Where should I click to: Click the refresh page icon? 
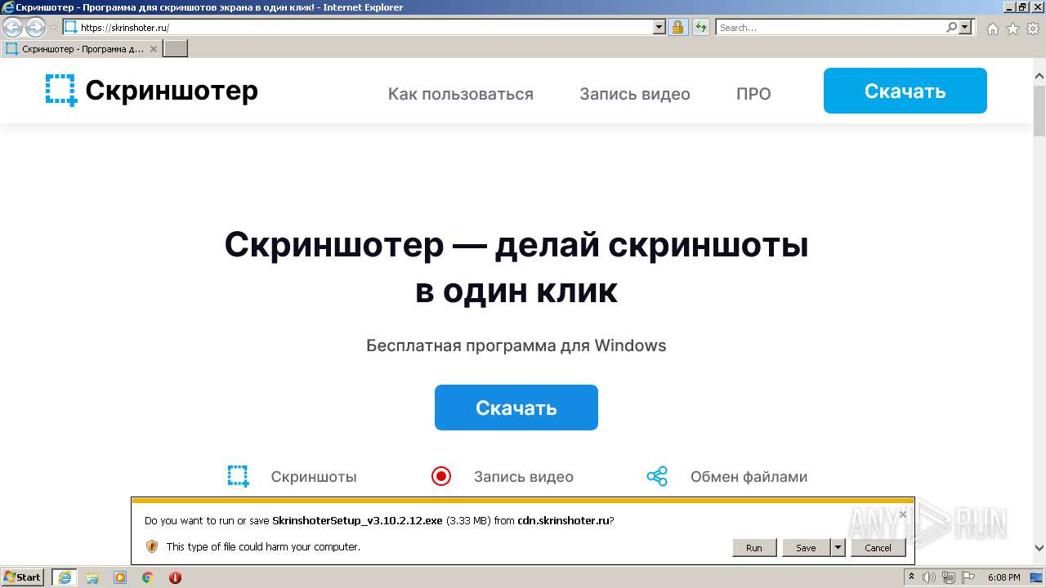pos(700,27)
